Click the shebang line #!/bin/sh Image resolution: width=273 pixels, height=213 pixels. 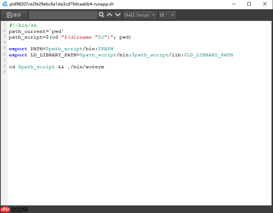click(23, 25)
